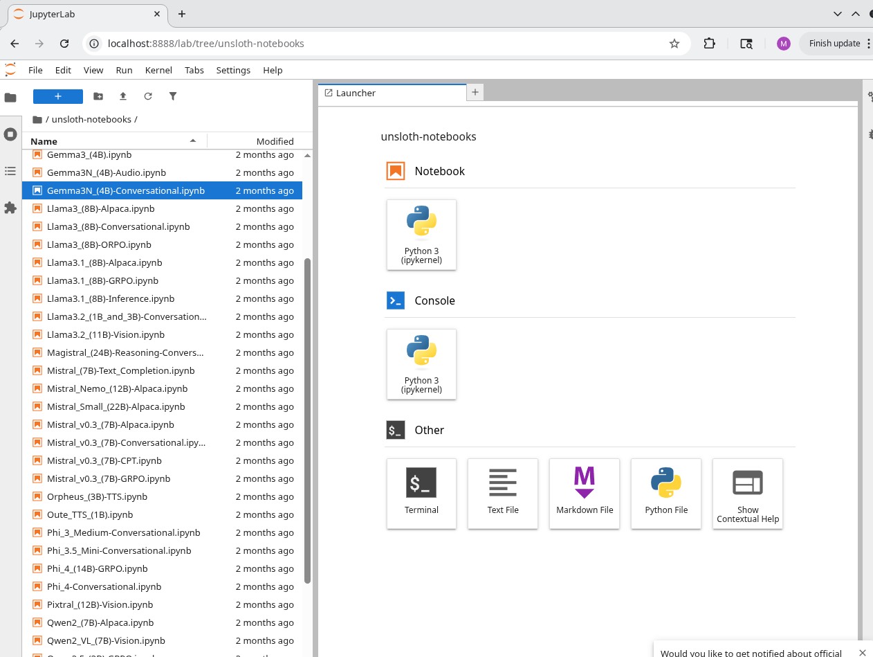The image size is (873, 657).
Task: Toggle the file filter funnel icon
Action: click(x=173, y=96)
